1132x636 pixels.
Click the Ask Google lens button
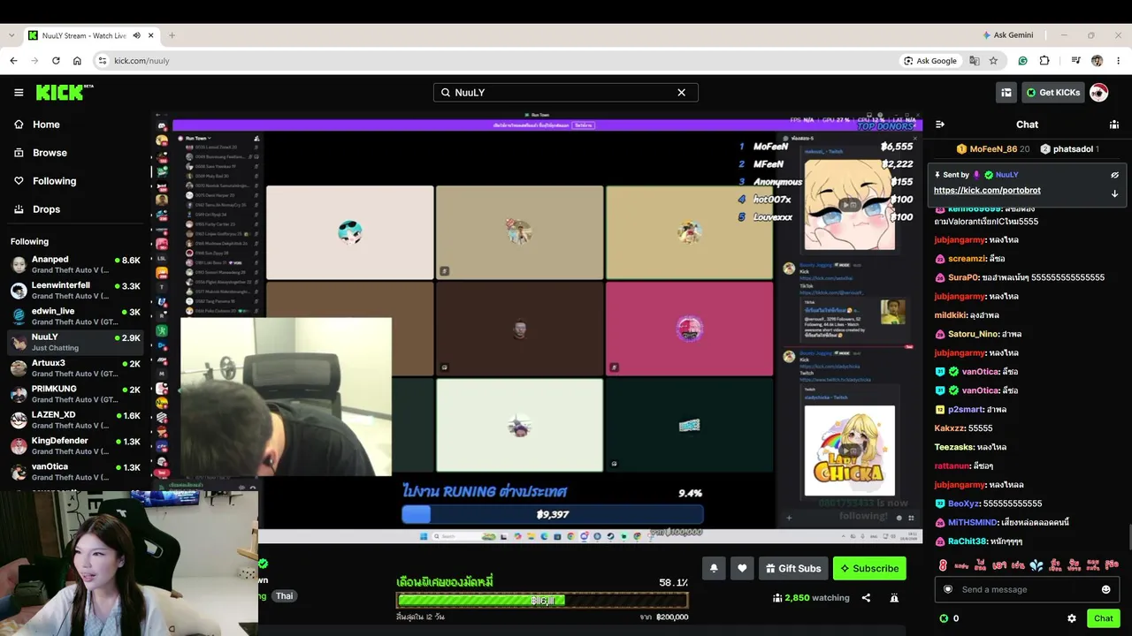click(x=930, y=61)
